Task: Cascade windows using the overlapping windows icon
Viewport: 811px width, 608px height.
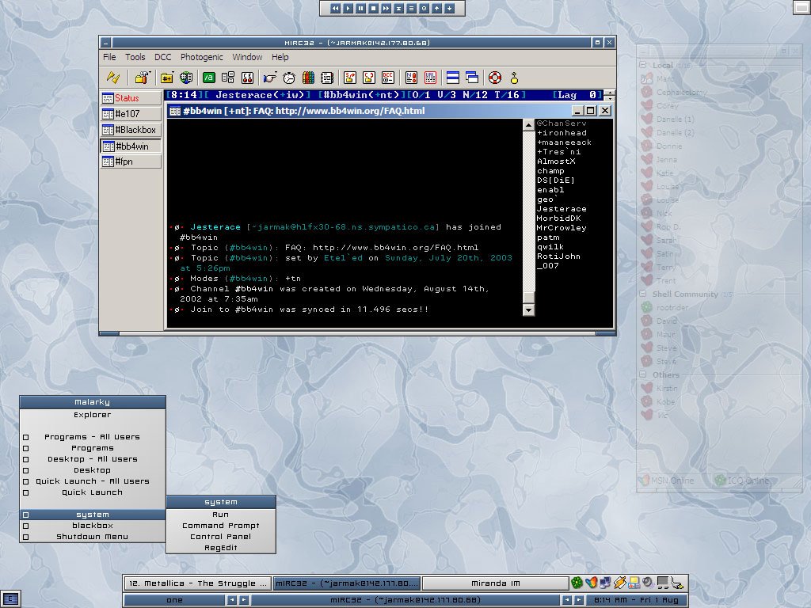Action: [x=472, y=78]
